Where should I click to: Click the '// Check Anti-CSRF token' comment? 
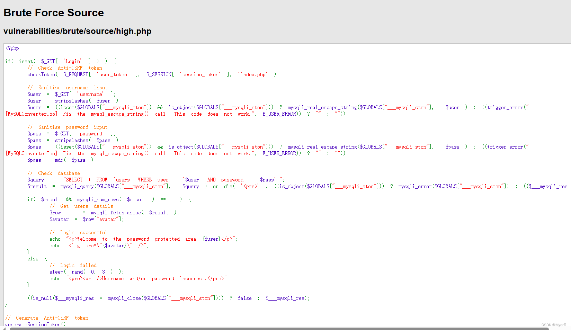(64, 68)
